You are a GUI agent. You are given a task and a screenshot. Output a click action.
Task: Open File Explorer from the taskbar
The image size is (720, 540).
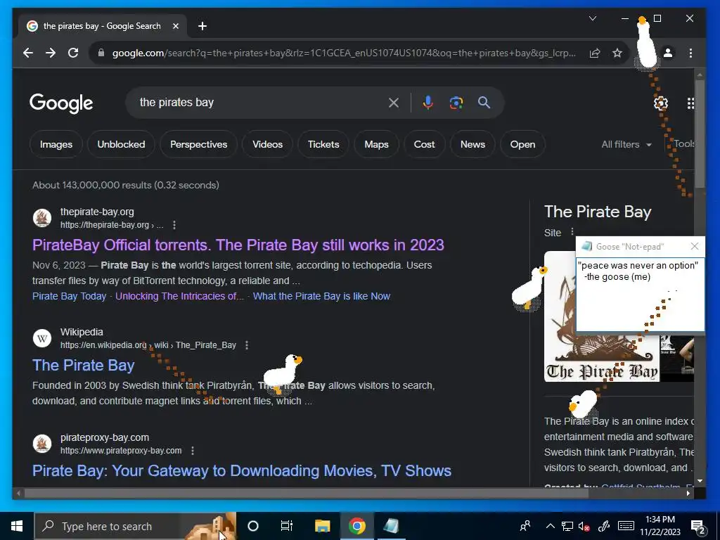pyautogui.click(x=322, y=526)
